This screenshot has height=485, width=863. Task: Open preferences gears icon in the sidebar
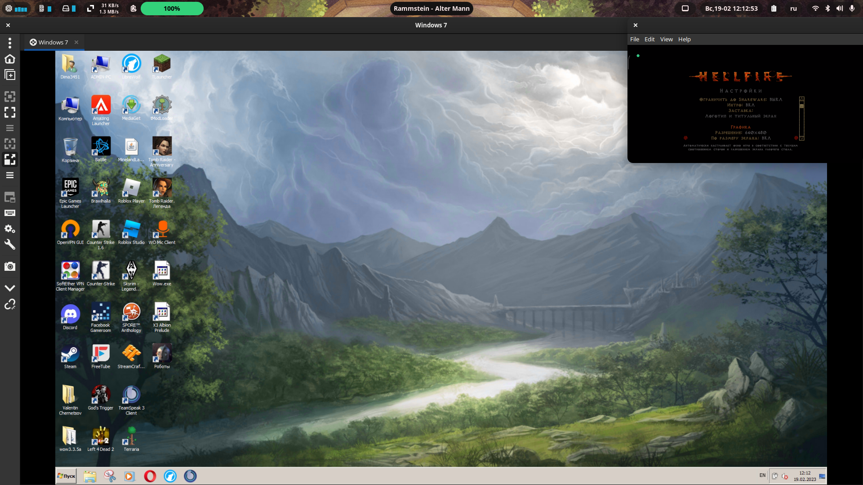pyautogui.click(x=10, y=229)
